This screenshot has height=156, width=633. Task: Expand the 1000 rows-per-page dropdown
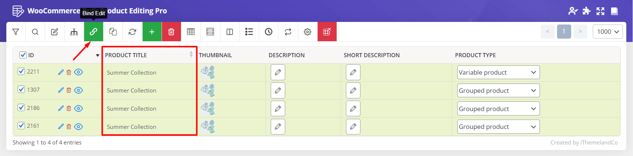click(x=607, y=32)
